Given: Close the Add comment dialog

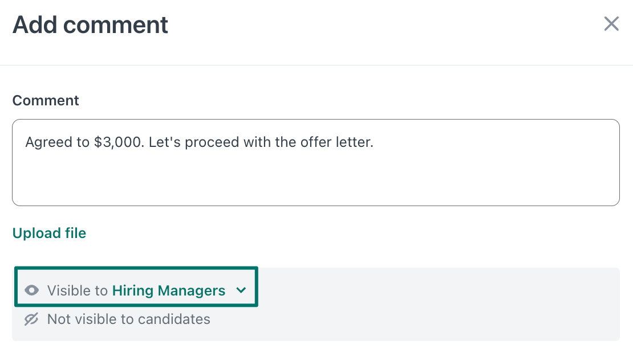Looking at the screenshot, I should click(611, 24).
